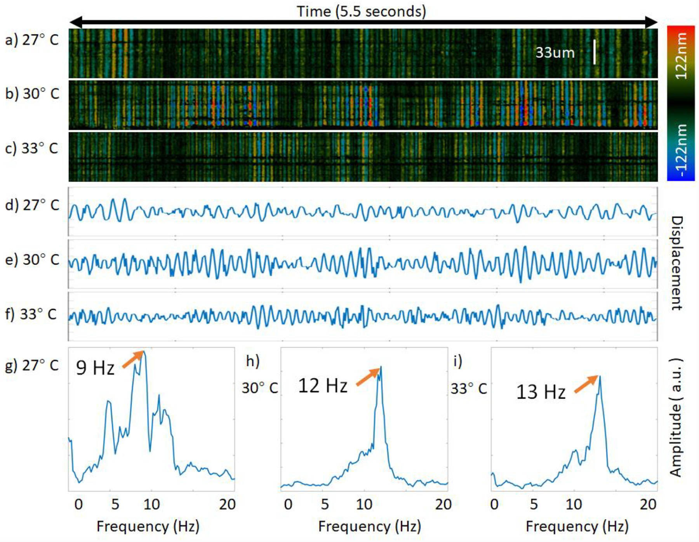Image resolution: width=699 pixels, height=542 pixels.
Task: Click the 27° C displacement heatmap panel
Action: coord(363,53)
